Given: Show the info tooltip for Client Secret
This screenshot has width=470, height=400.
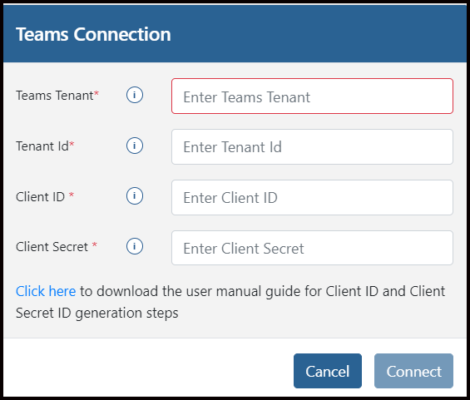Looking at the screenshot, I should (135, 246).
